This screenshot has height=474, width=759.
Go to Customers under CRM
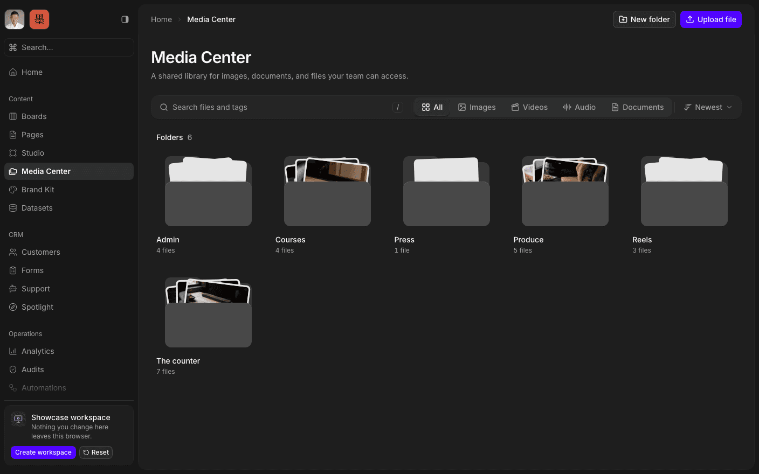click(69, 252)
